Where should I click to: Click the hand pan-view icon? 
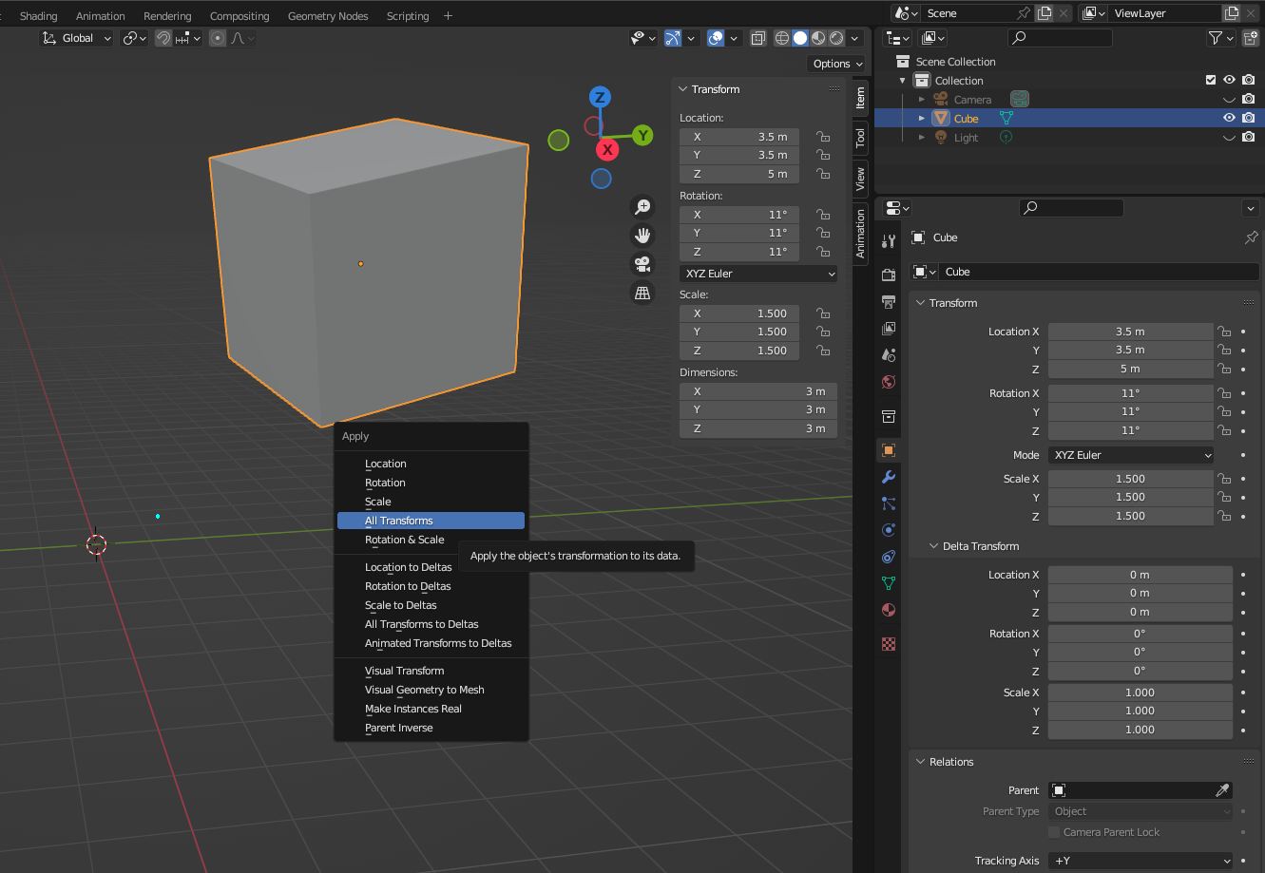642,235
